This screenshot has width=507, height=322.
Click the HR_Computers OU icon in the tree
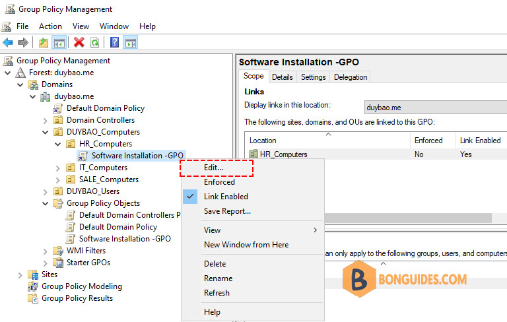coord(71,144)
